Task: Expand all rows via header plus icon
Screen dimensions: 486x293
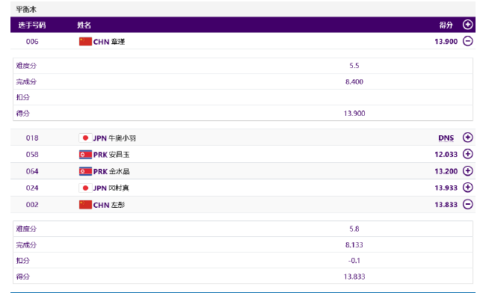Action: pos(468,25)
